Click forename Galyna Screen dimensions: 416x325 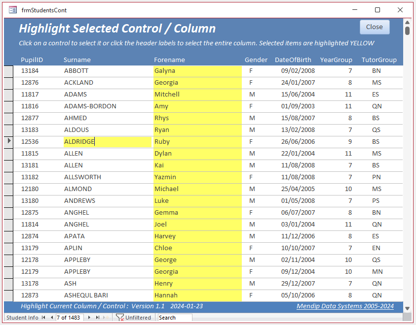pos(165,71)
